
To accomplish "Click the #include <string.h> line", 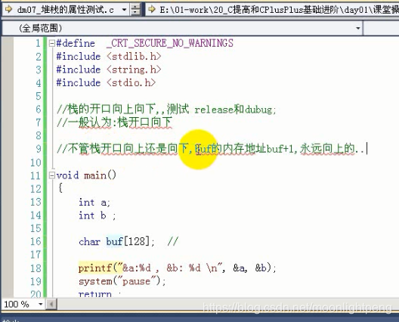I will pyautogui.click(x=109, y=70).
